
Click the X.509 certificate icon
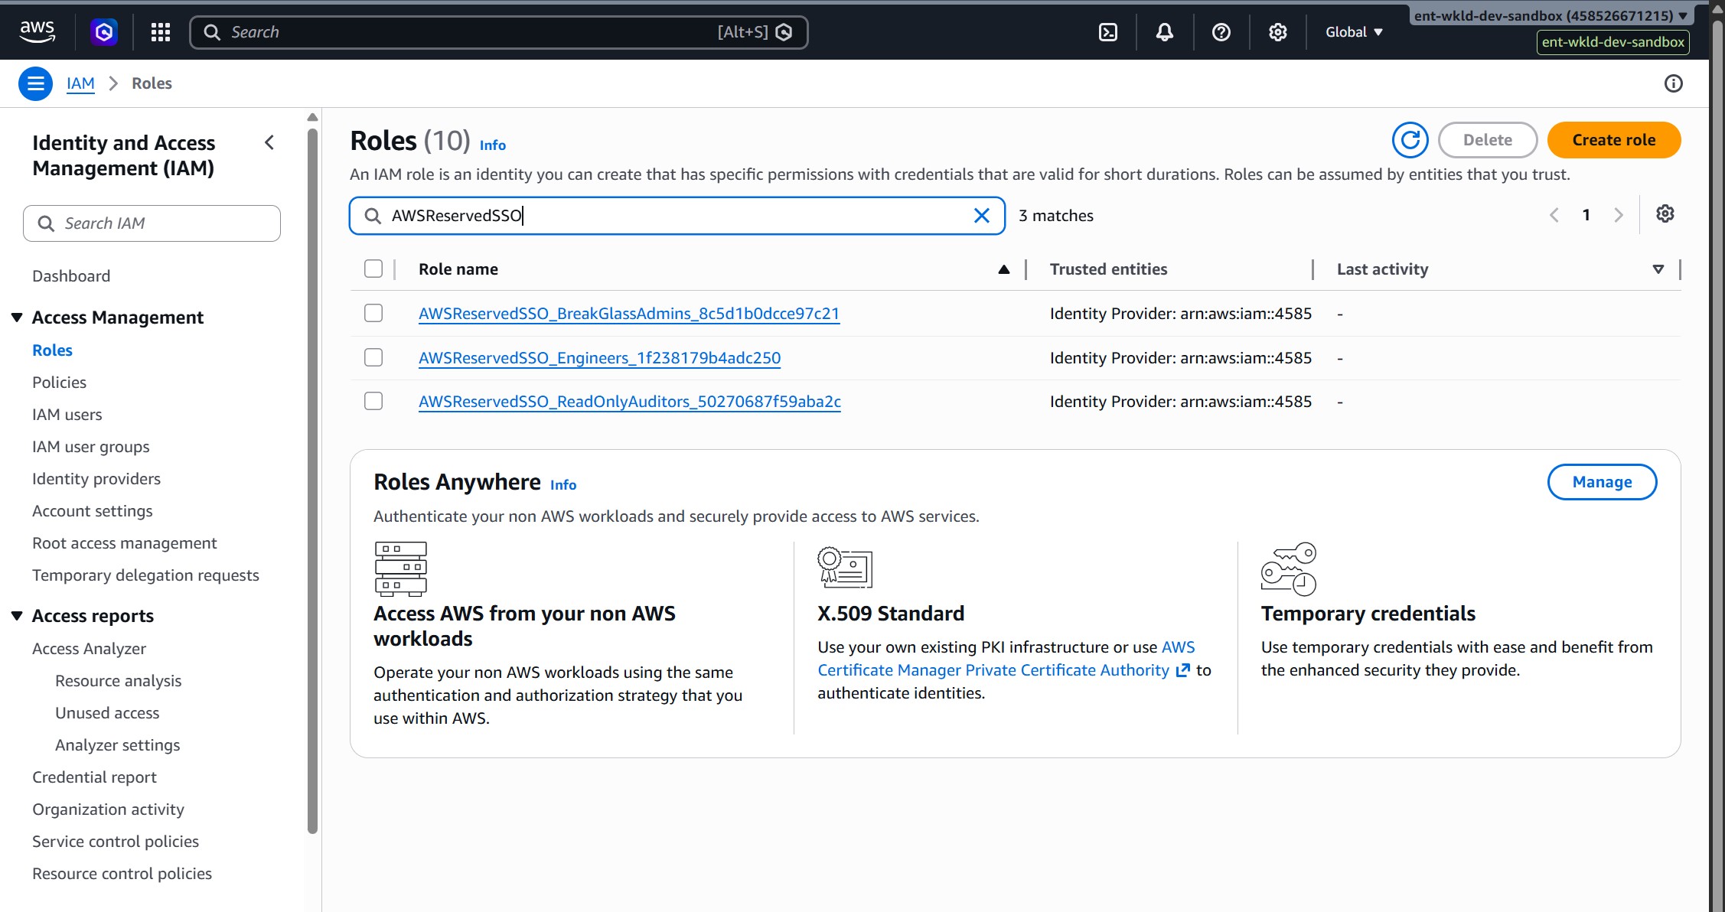(x=845, y=568)
